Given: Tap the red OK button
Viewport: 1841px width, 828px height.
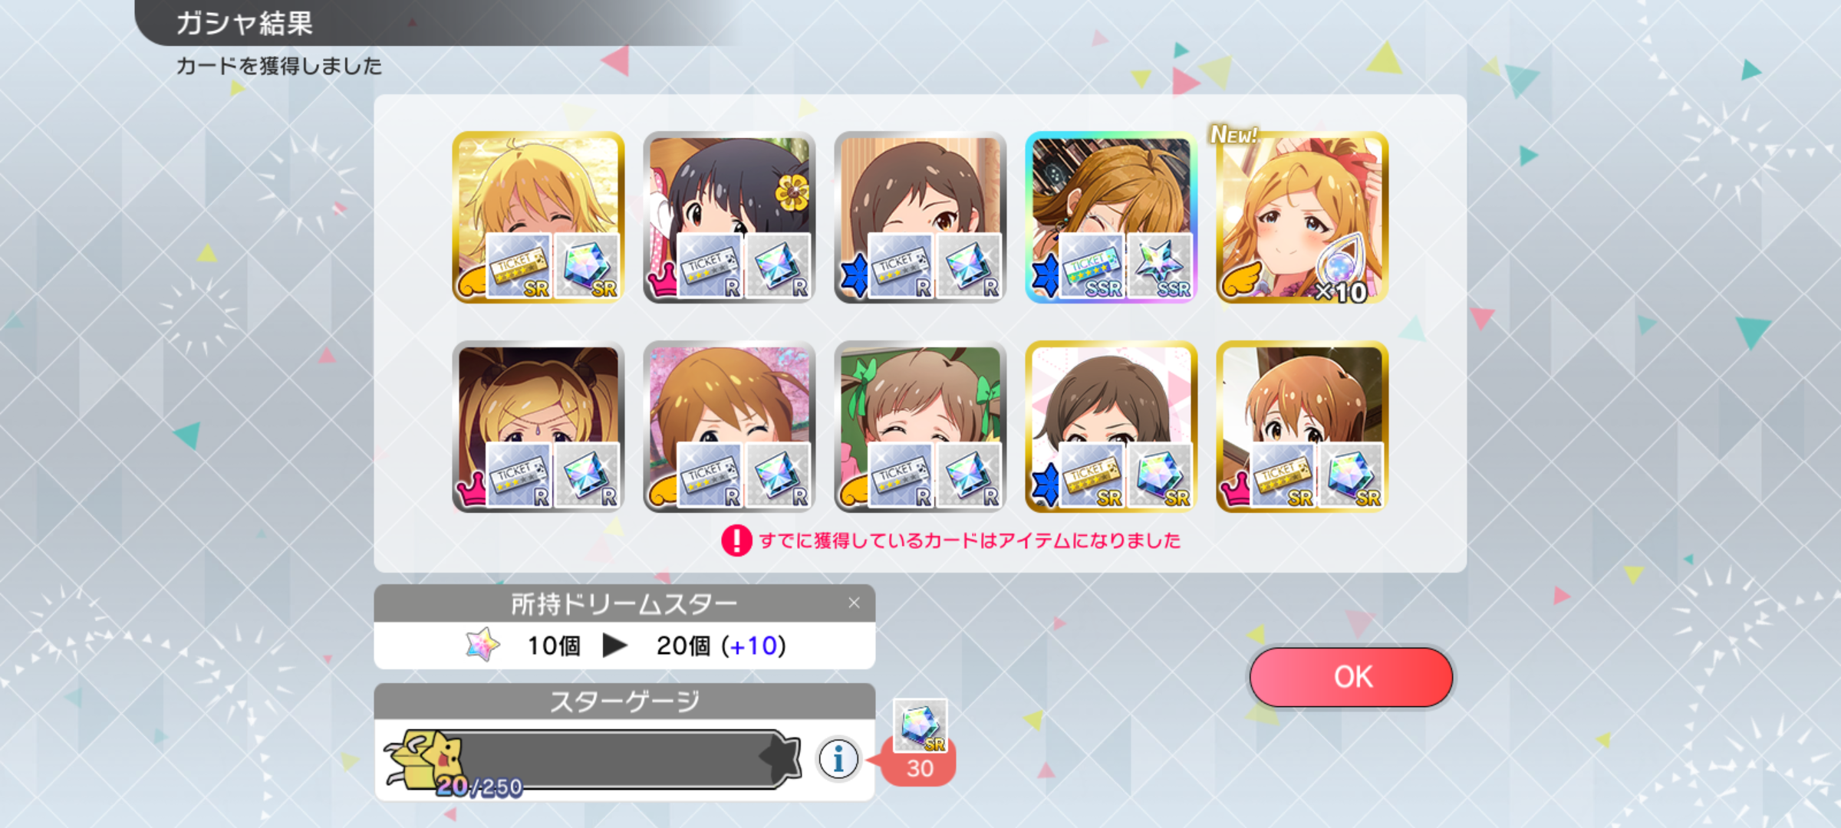Looking at the screenshot, I should click(x=1351, y=677).
